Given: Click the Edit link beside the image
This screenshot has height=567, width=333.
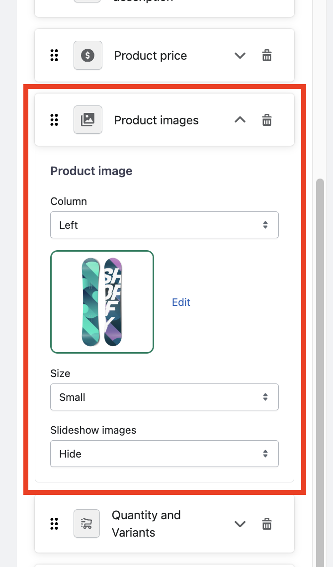Looking at the screenshot, I should coord(181,302).
